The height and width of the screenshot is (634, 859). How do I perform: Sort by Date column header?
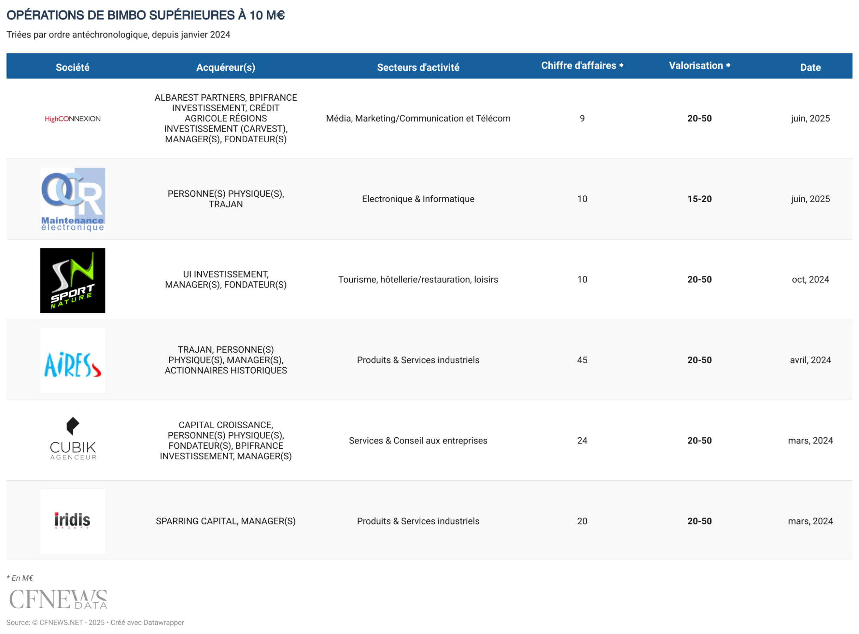(810, 68)
